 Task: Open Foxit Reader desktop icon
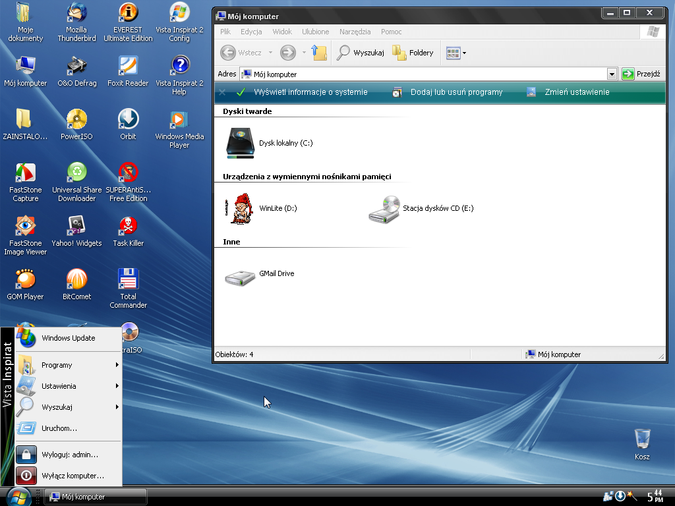(128, 71)
